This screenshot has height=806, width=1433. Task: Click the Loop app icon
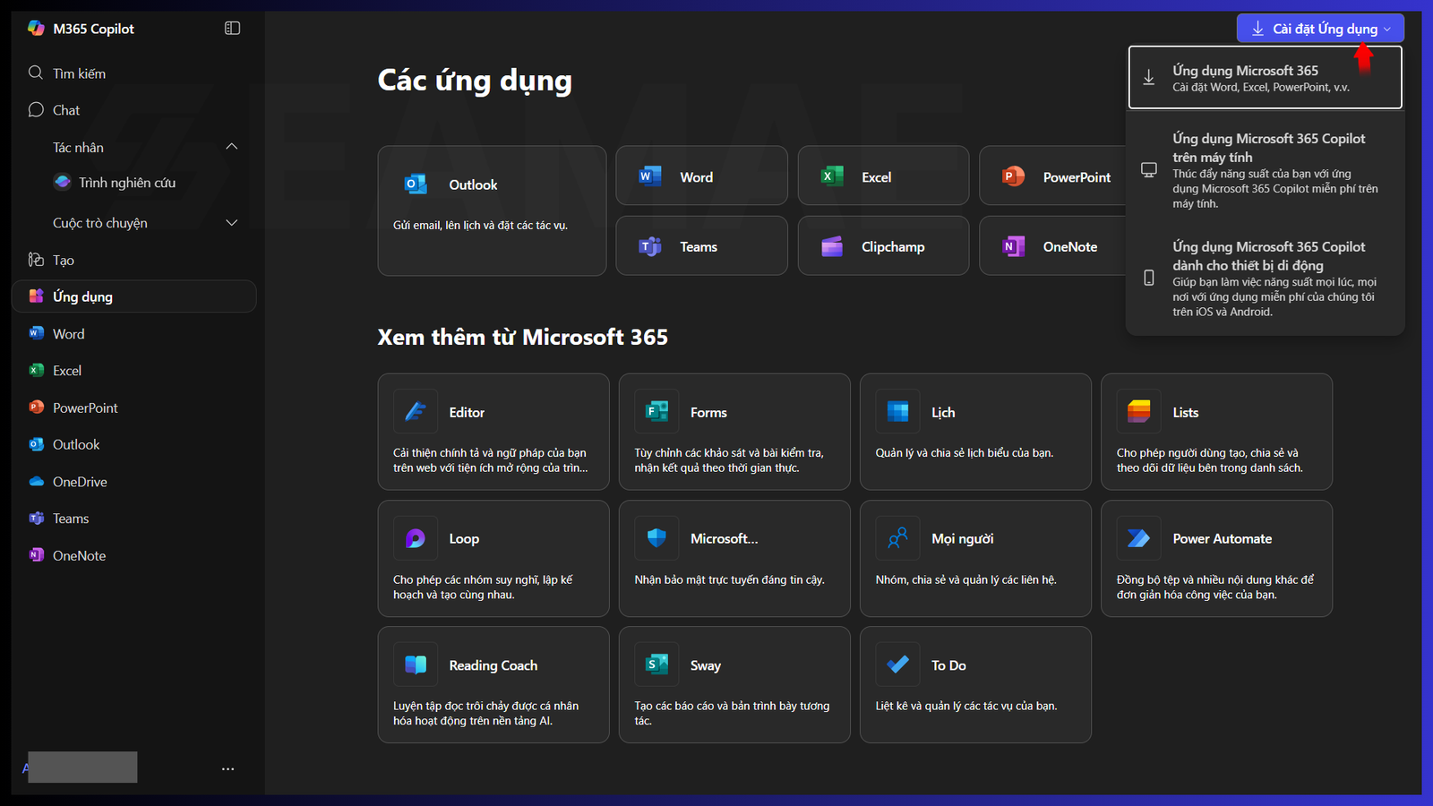click(416, 538)
